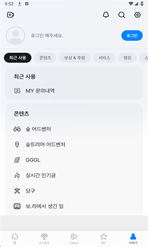Viewport: 148px width, 247px height.
Task: Open 보.라에서 생긴 일 keyboard icon
Action: [17, 206]
